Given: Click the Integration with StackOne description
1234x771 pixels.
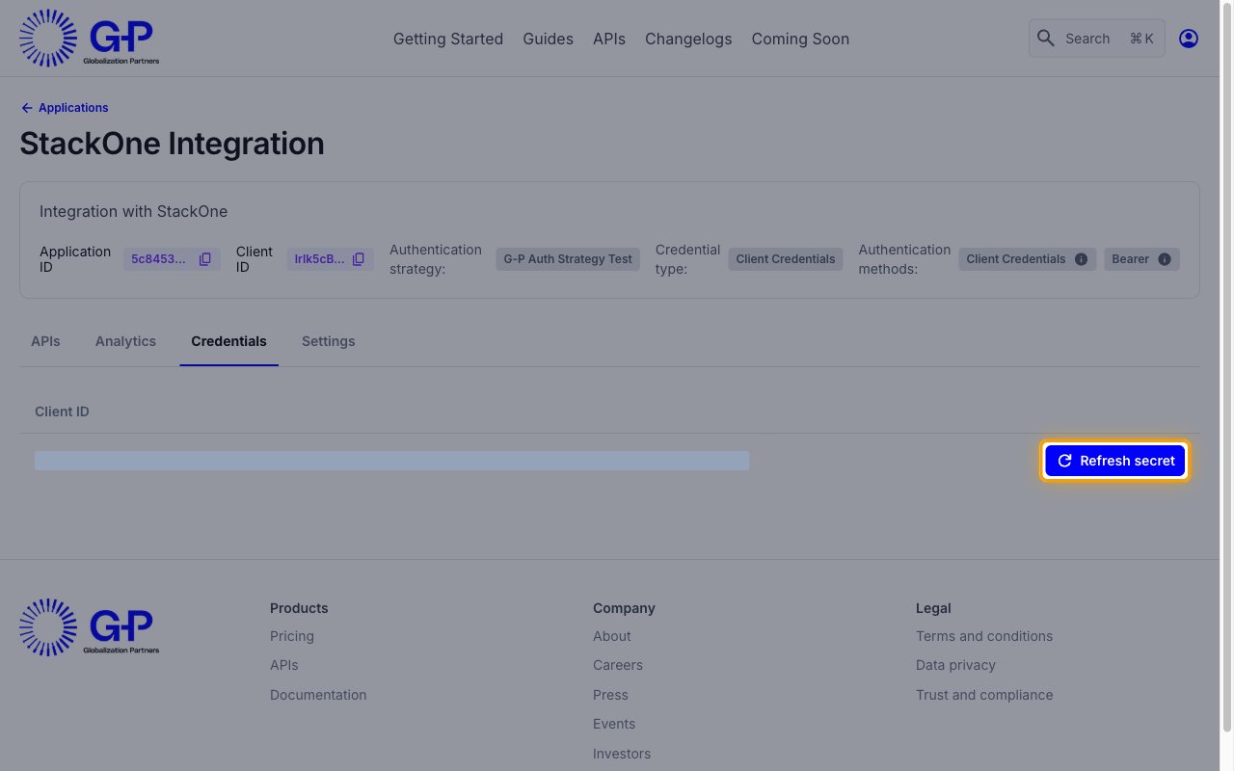Looking at the screenshot, I should (133, 211).
